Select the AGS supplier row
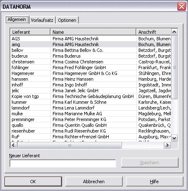The height and width of the screenshot is (191, 188). 91,39
